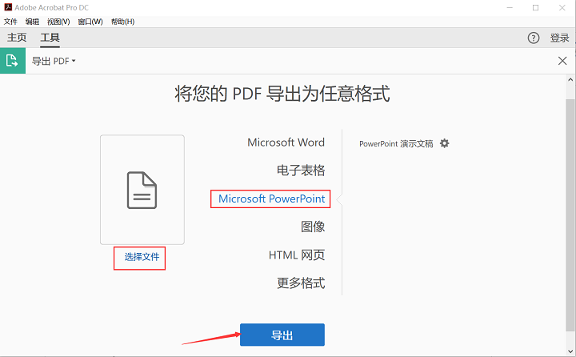The height and width of the screenshot is (357, 576).
Task: Click the green Export PDF tool icon
Action: pyautogui.click(x=12, y=61)
